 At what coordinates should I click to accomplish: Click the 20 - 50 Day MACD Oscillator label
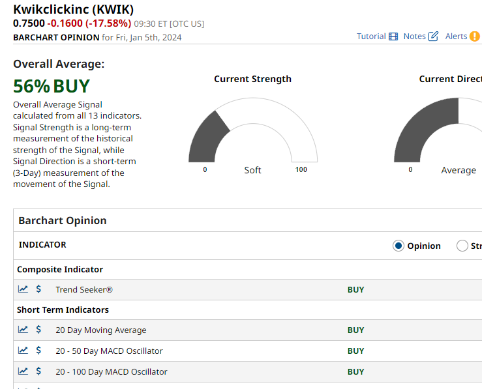tap(109, 351)
